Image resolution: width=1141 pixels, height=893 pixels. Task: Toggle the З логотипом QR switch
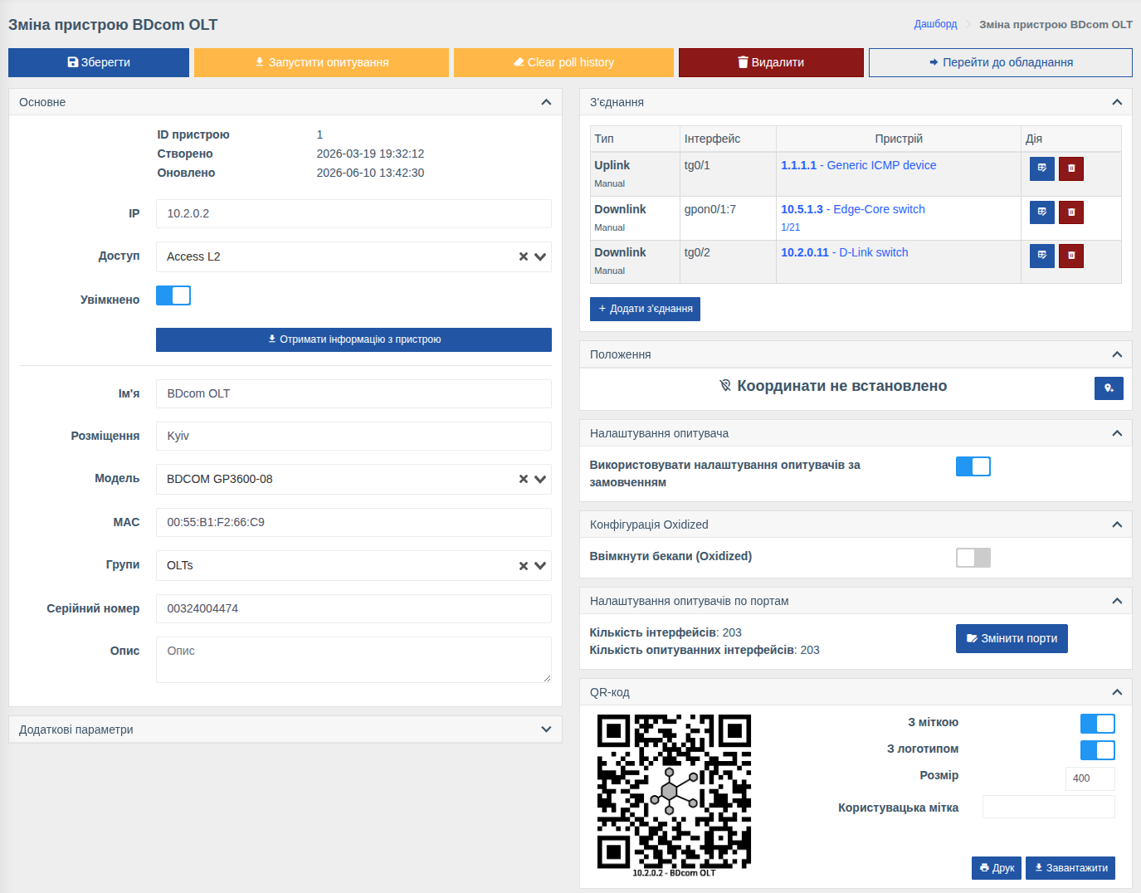(1098, 750)
